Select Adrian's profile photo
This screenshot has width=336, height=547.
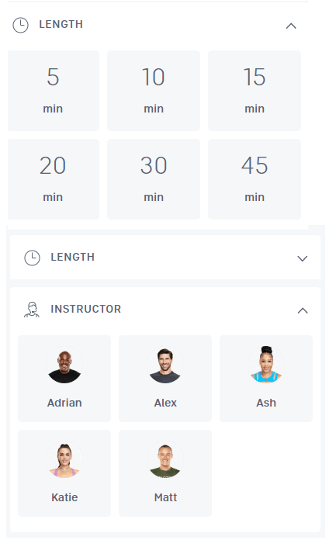point(64,365)
